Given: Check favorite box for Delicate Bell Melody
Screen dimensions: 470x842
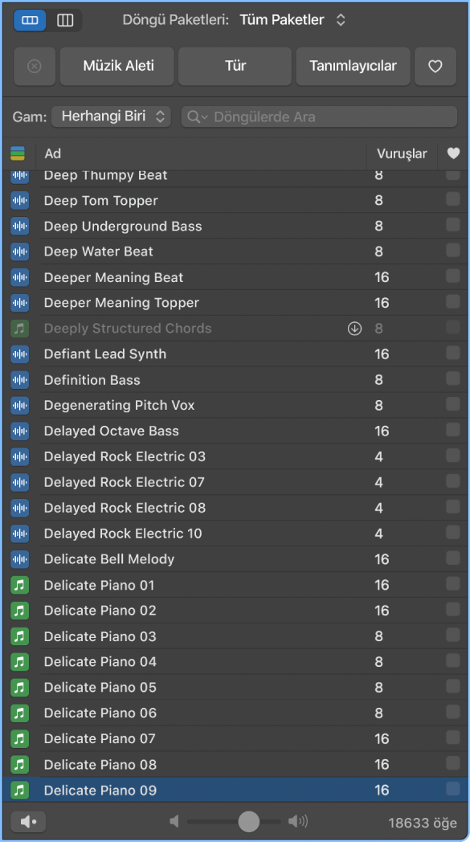Looking at the screenshot, I should 453,558.
